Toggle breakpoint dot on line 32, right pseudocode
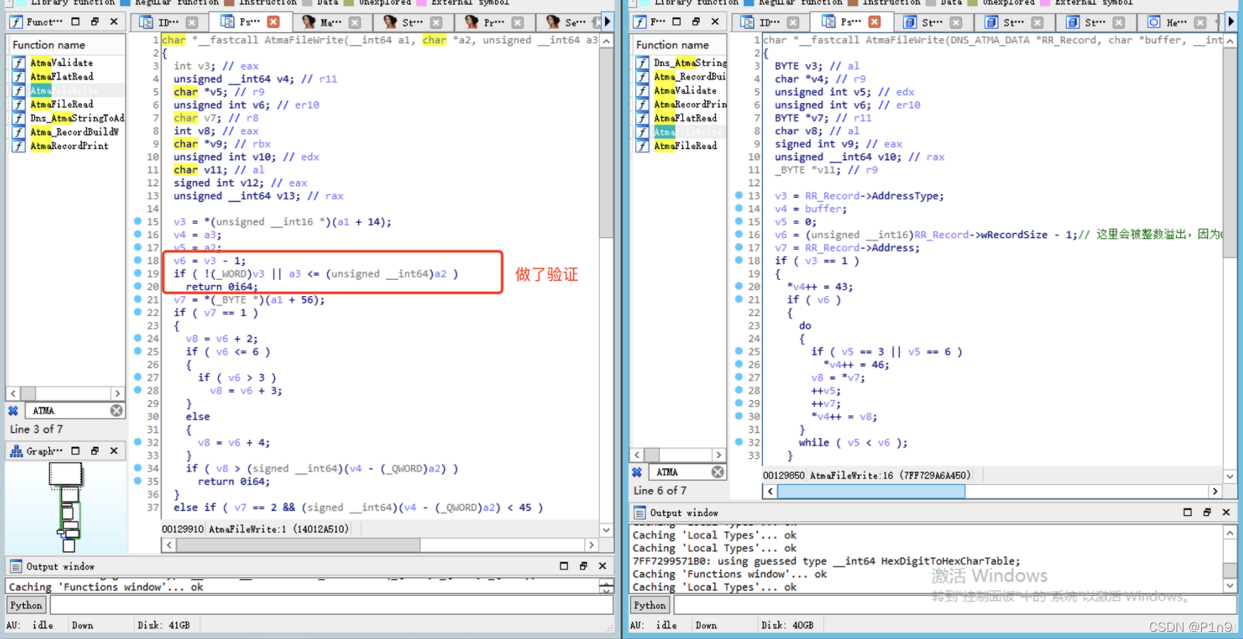This screenshot has width=1243, height=639. coord(739,442)
